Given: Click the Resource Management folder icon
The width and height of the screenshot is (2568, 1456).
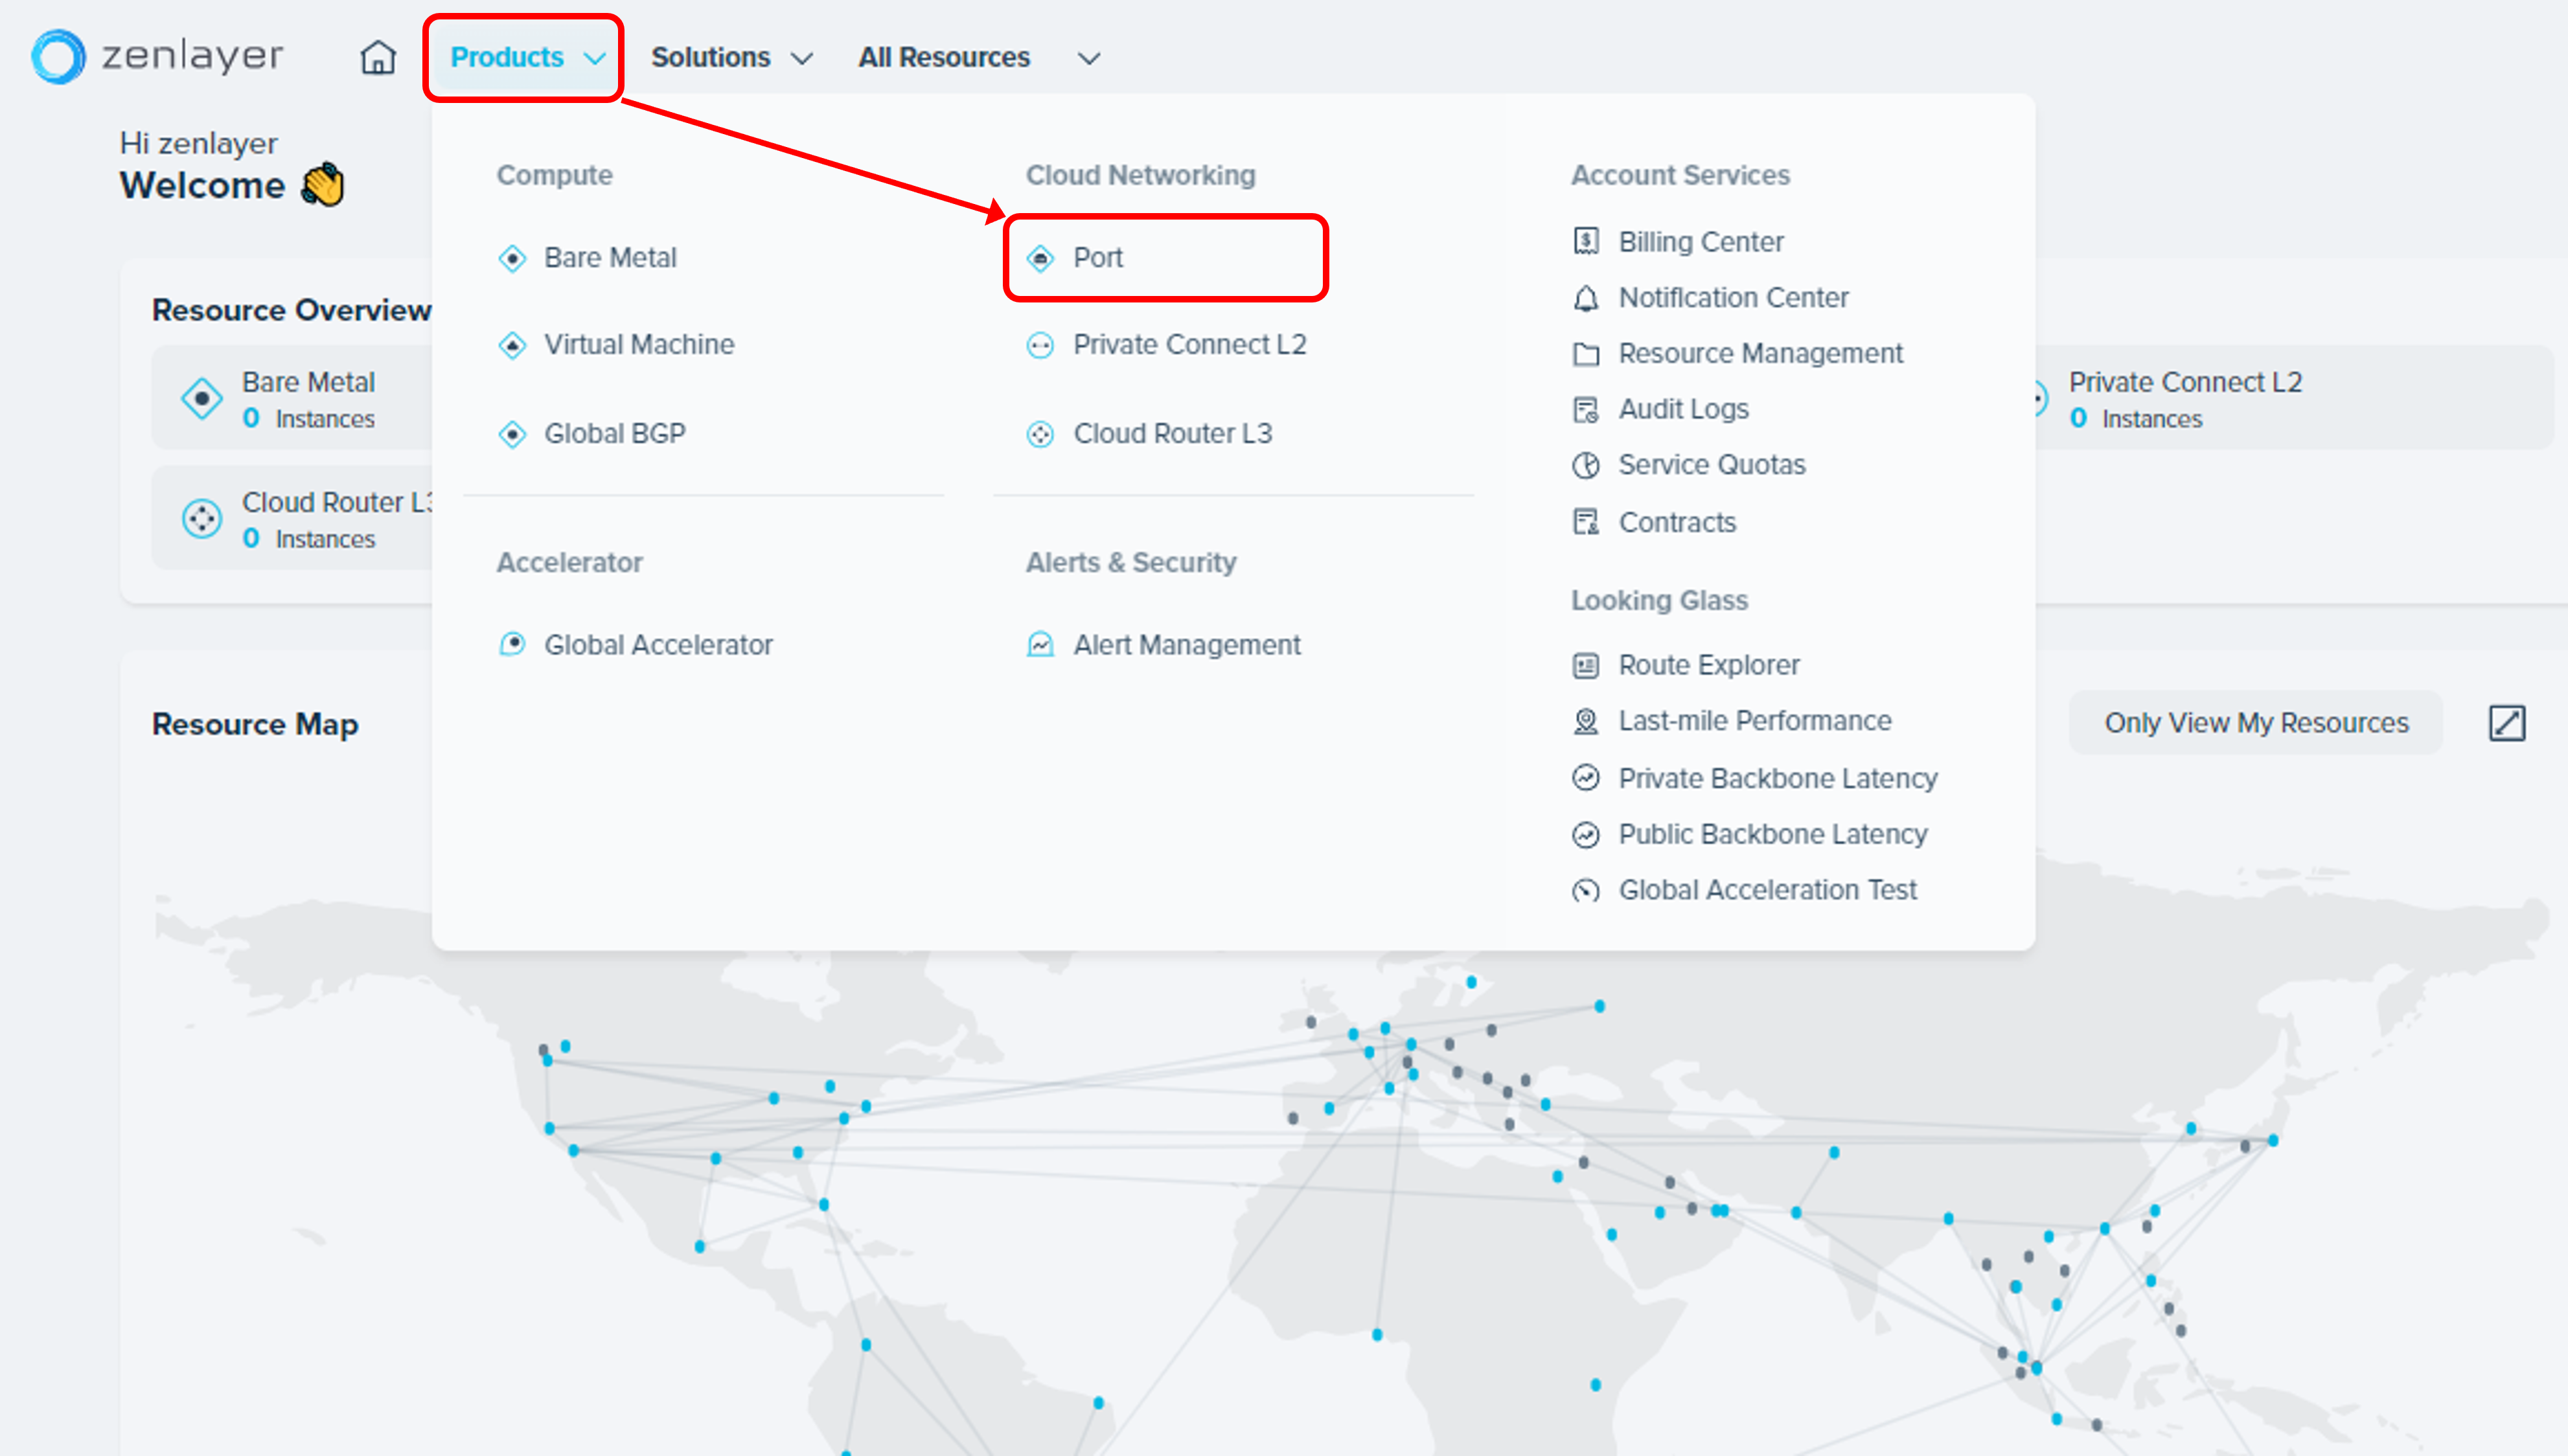Looking at the screenshot, I should (x=1586, y=354).
